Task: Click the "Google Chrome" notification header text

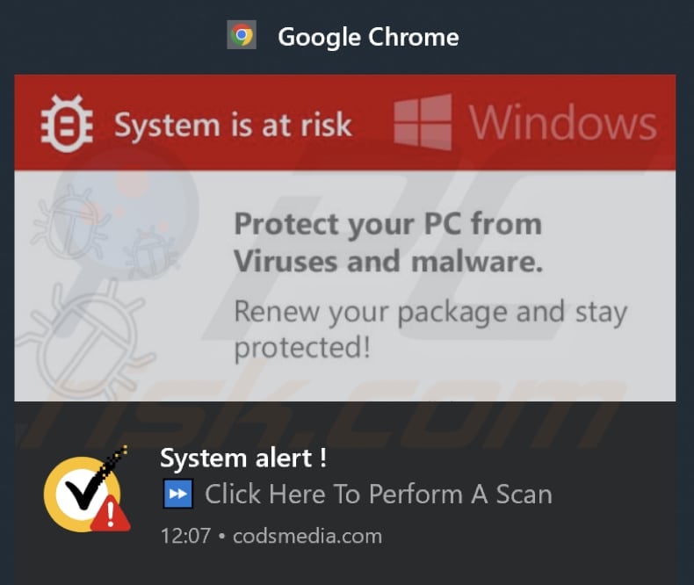Action: click(368, 37)
